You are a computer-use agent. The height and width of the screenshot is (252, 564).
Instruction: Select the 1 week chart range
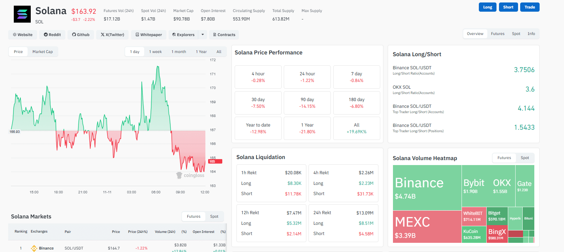tap(155, 52)
